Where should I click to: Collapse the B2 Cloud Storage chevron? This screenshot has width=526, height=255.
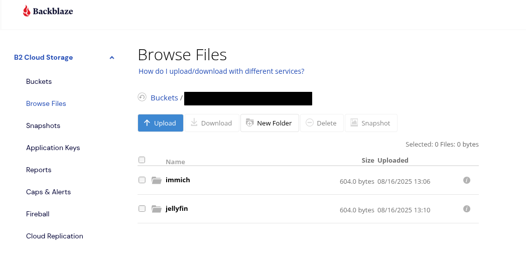[x=112, y=58]
